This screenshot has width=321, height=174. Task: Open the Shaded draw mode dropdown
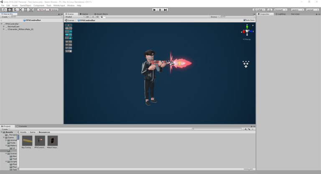coord(75,17)
